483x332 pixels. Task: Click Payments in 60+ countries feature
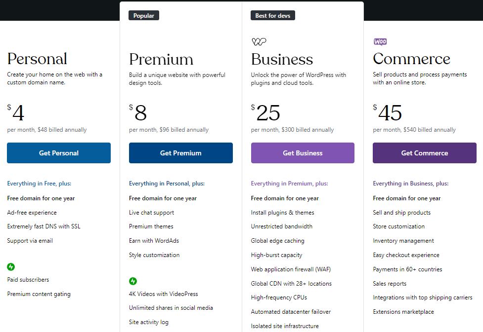[x=407, y=269]
